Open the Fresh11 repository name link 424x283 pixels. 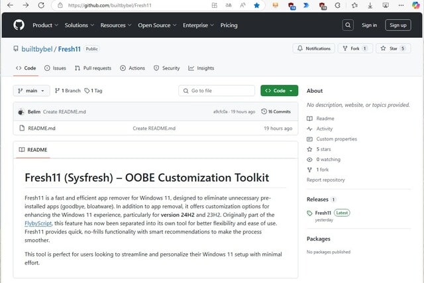tap(69, 49)
